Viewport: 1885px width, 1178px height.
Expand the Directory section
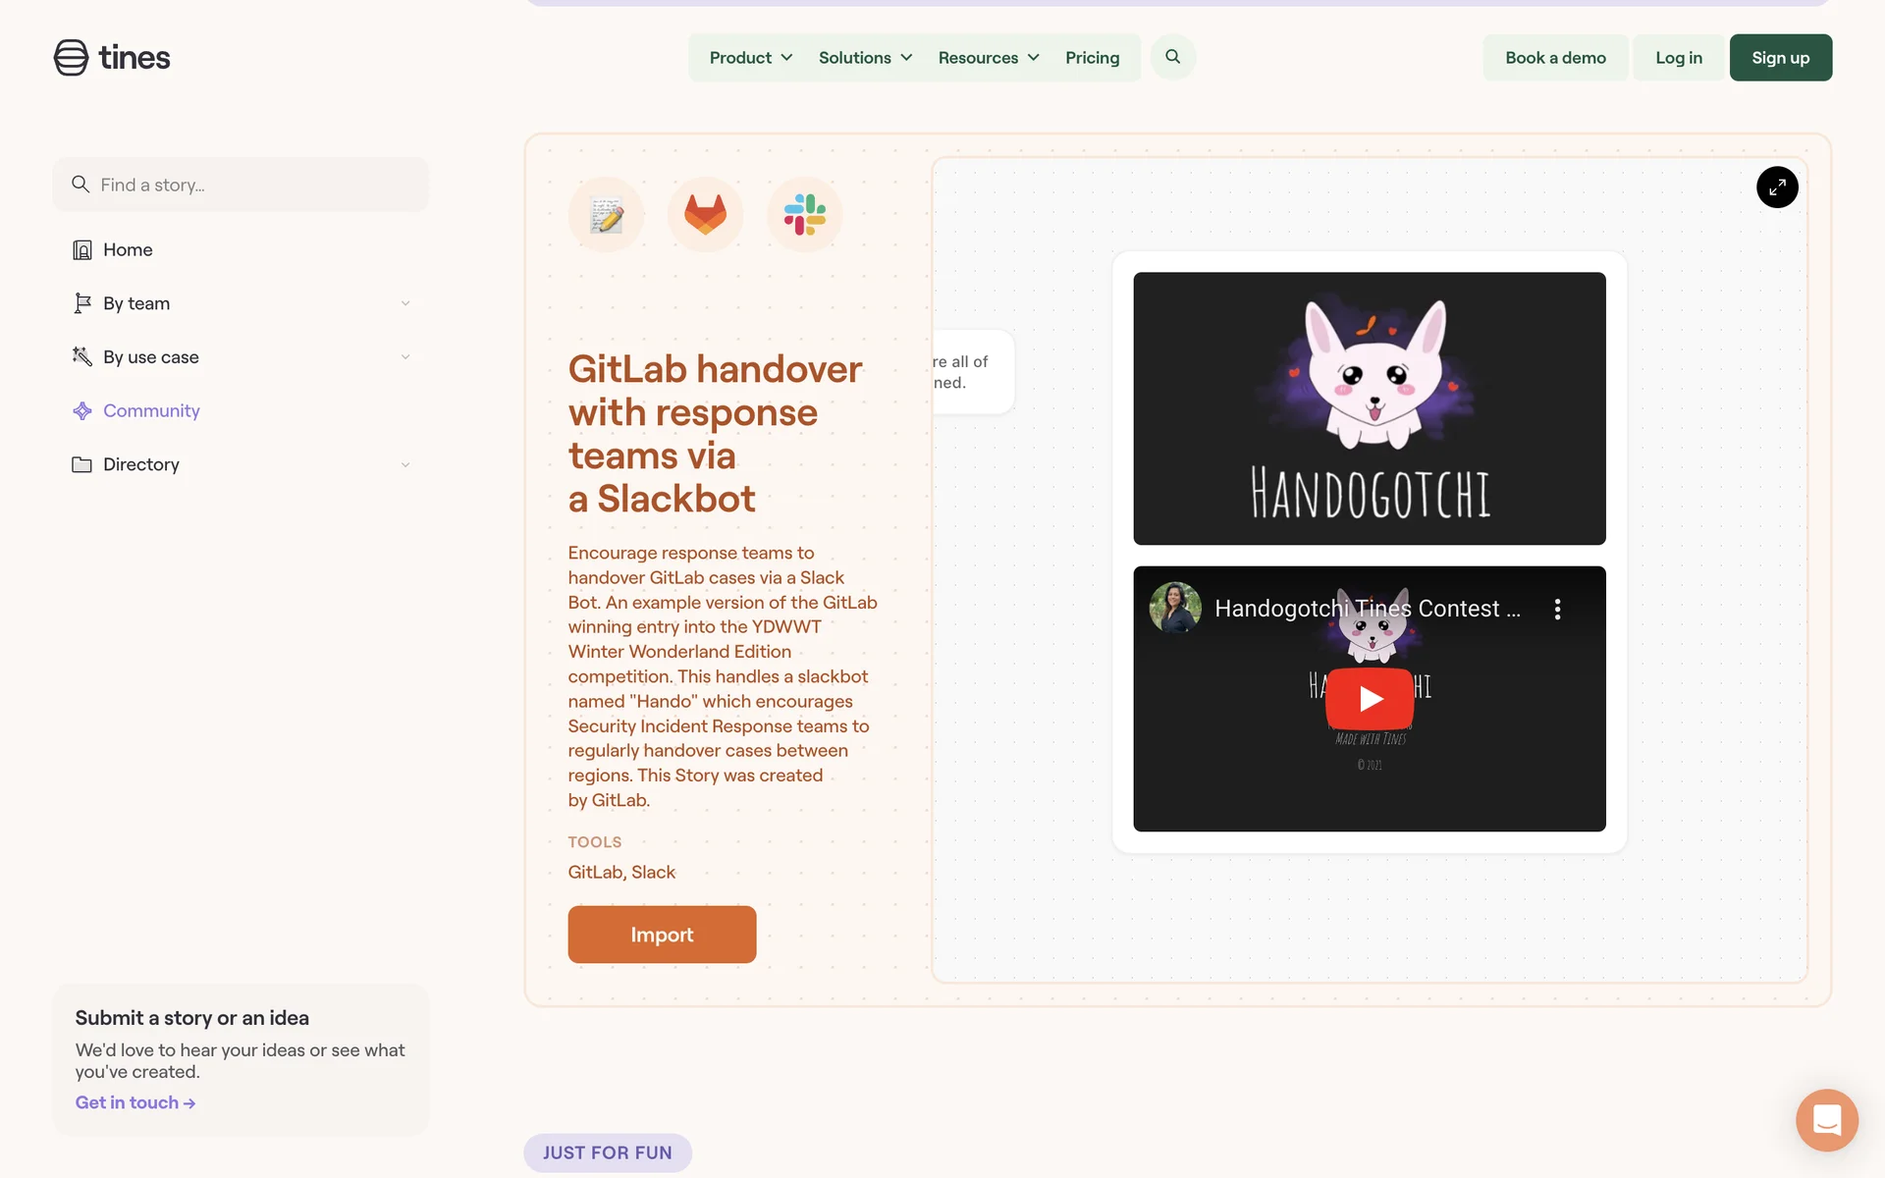pos(241,464)
